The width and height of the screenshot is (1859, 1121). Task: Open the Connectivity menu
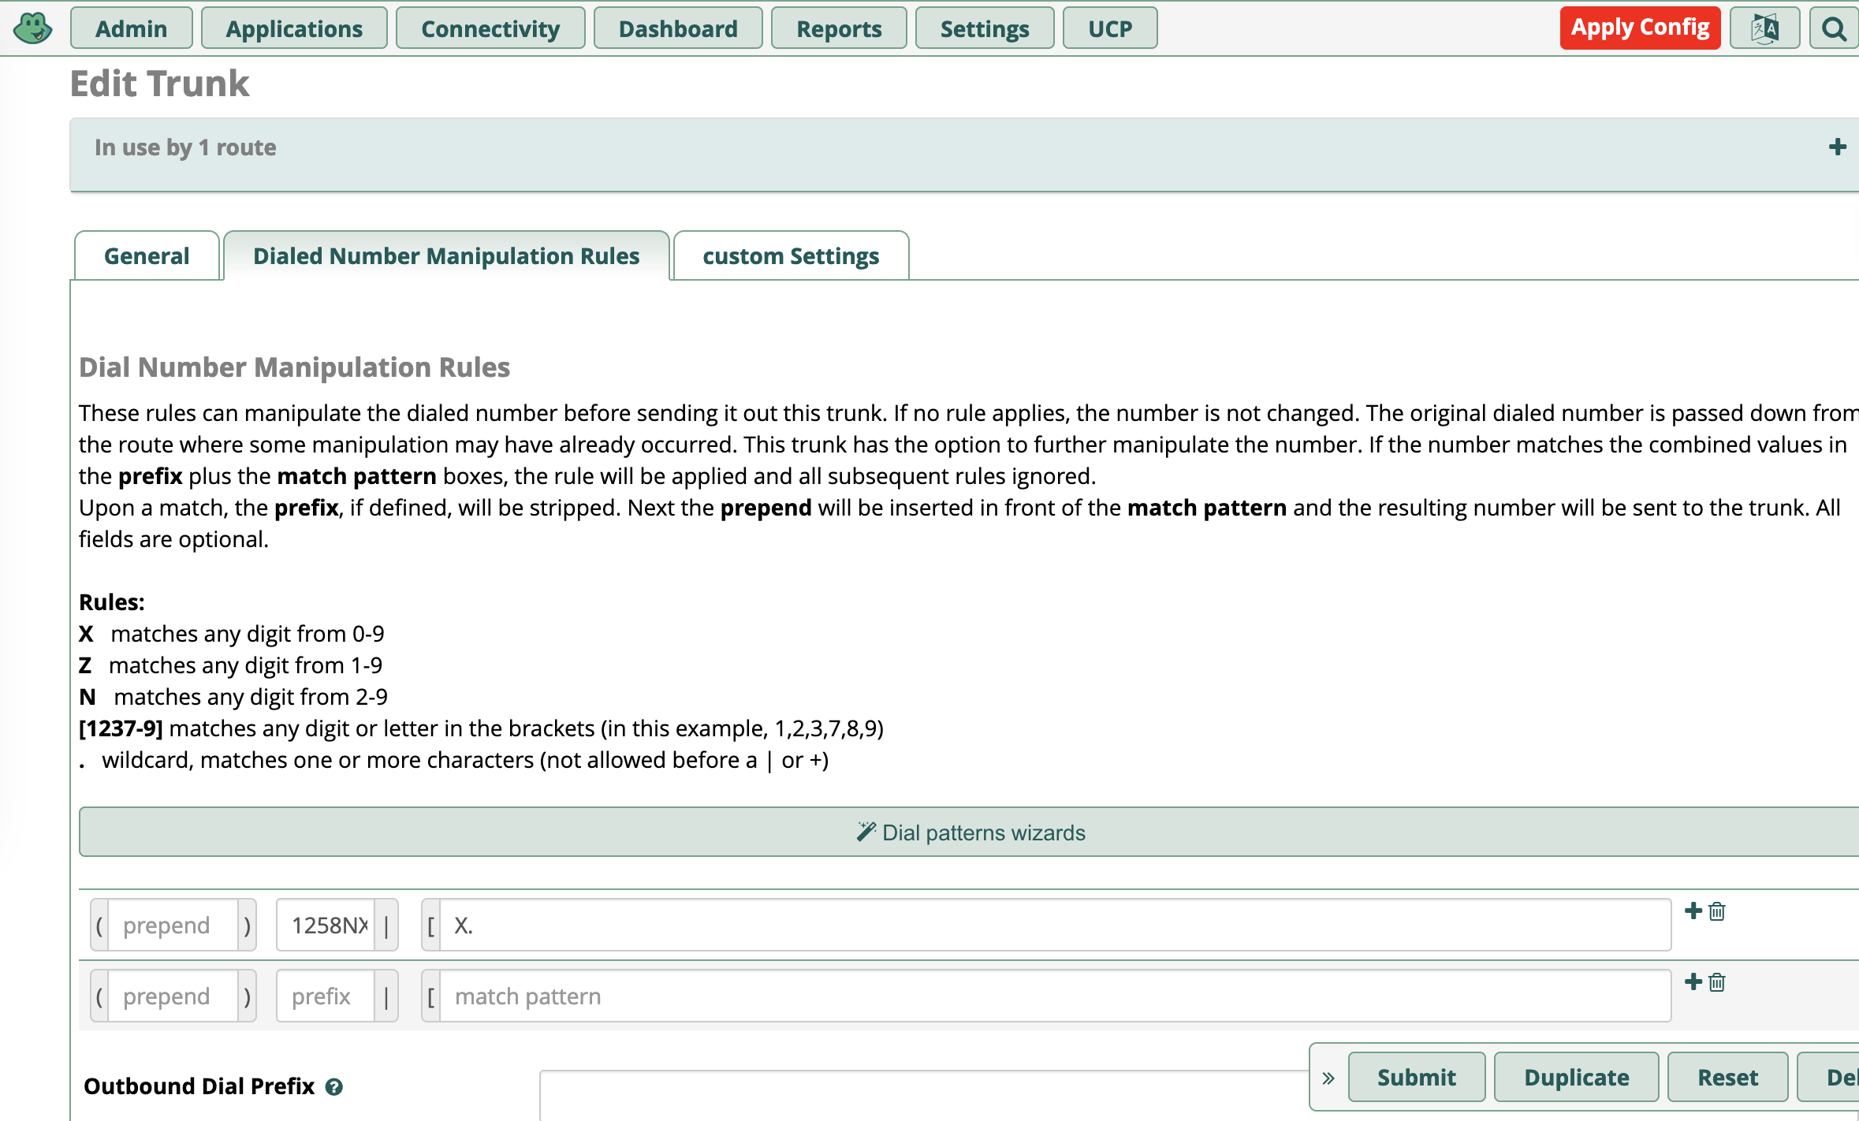[x=490, y=28]
